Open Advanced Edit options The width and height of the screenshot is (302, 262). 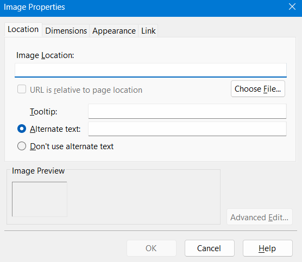tap(260, 217)
